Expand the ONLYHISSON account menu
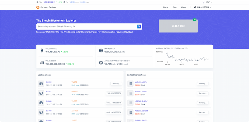The width and height of the screenshot is (249, 122). [203, 7]
